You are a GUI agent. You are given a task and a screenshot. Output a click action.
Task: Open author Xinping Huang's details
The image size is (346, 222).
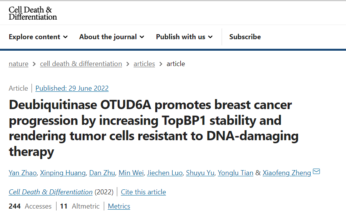(x=63, y=173)
